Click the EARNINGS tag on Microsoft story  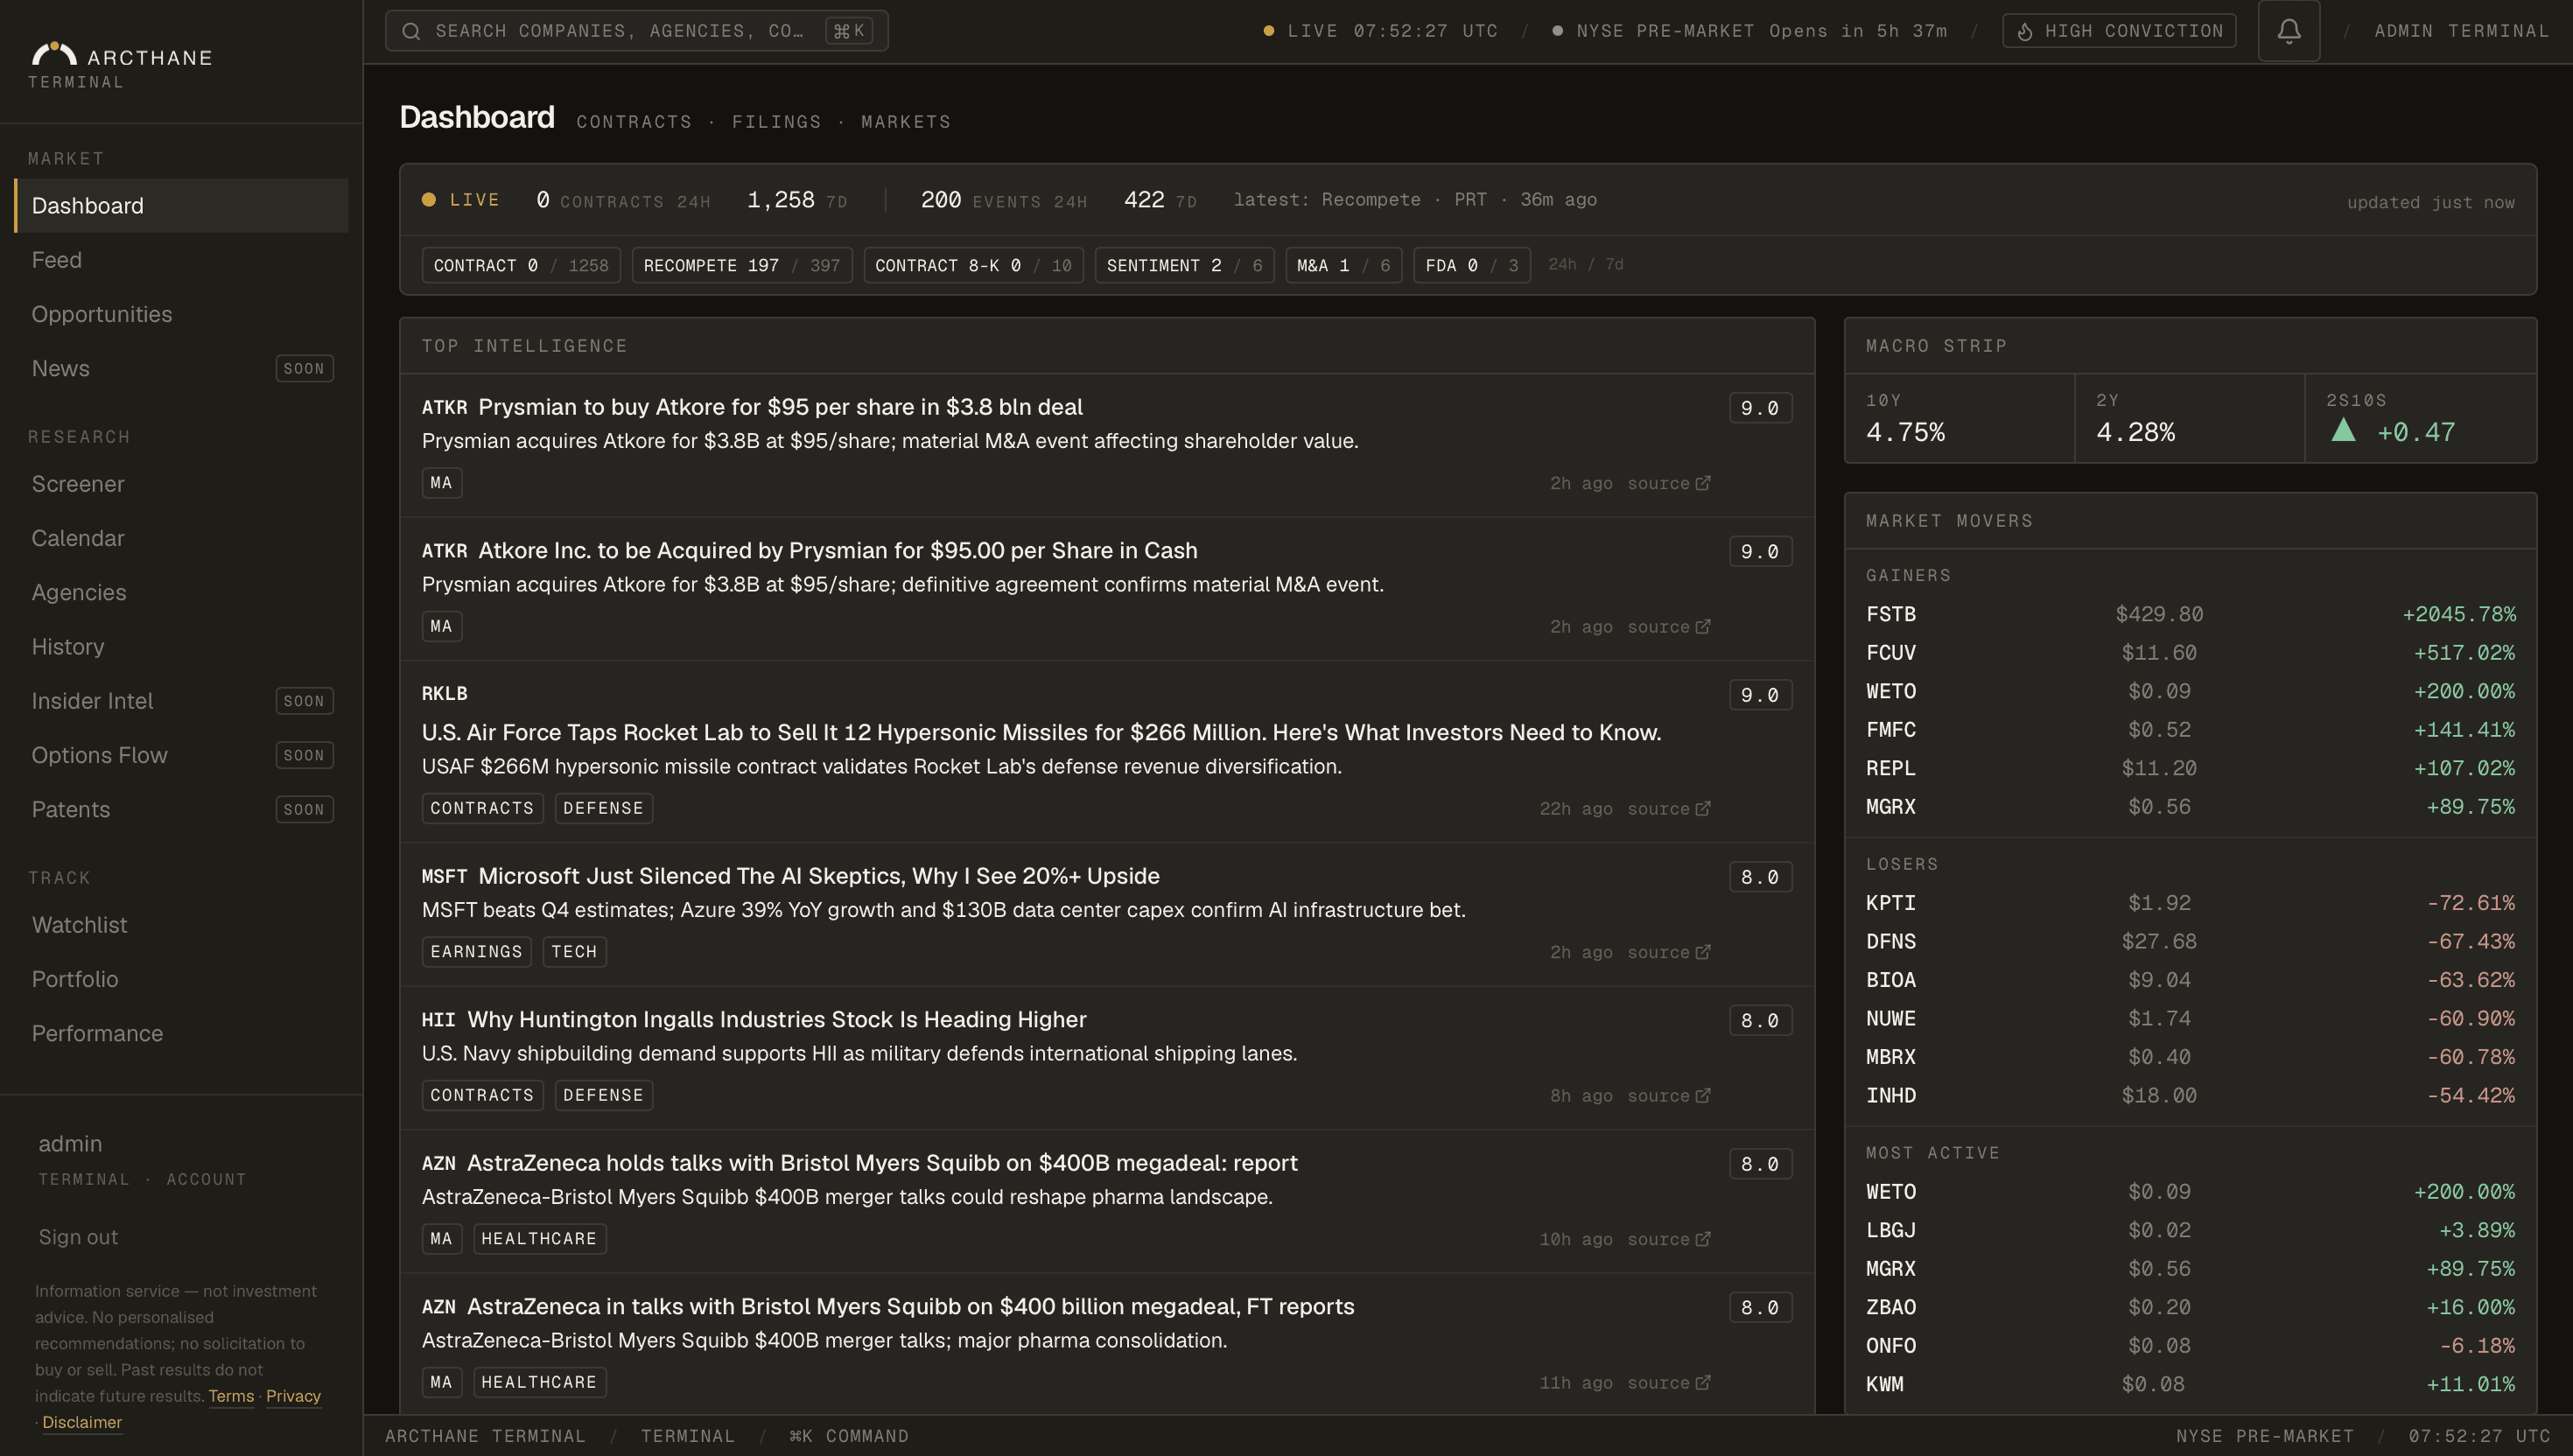[476, 952]
